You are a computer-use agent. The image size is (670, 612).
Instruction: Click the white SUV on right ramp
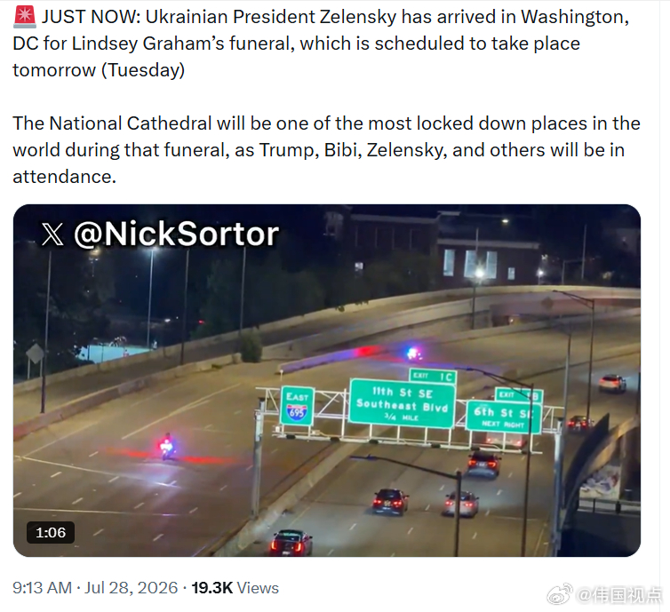[x=612, y=383]
